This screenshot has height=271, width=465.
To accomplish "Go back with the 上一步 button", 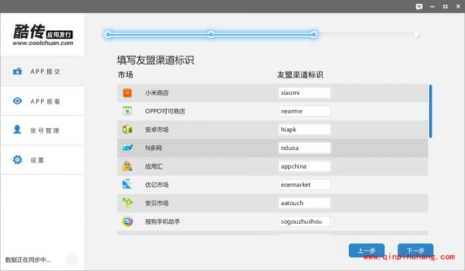I will pos(367,250).
